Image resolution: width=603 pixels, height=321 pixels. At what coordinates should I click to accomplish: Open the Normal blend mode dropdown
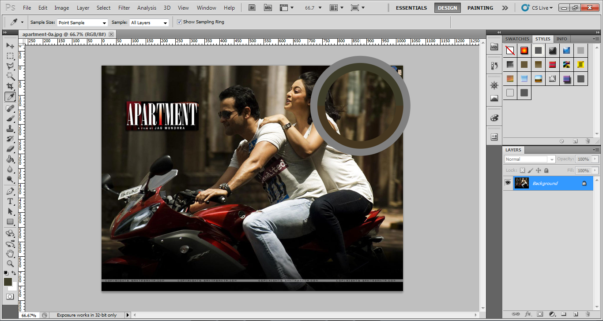point(530,159)
